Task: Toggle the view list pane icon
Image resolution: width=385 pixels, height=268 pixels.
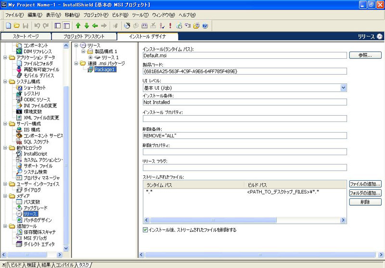Action: tap(66, 26)
